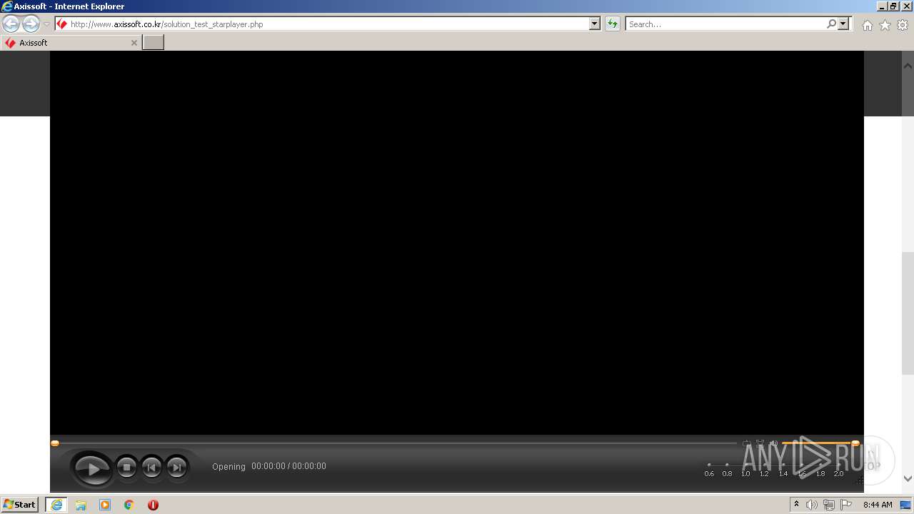Open the Tools gear menu
The width and height of the screenshot is (914, 514).
[903, 25]
